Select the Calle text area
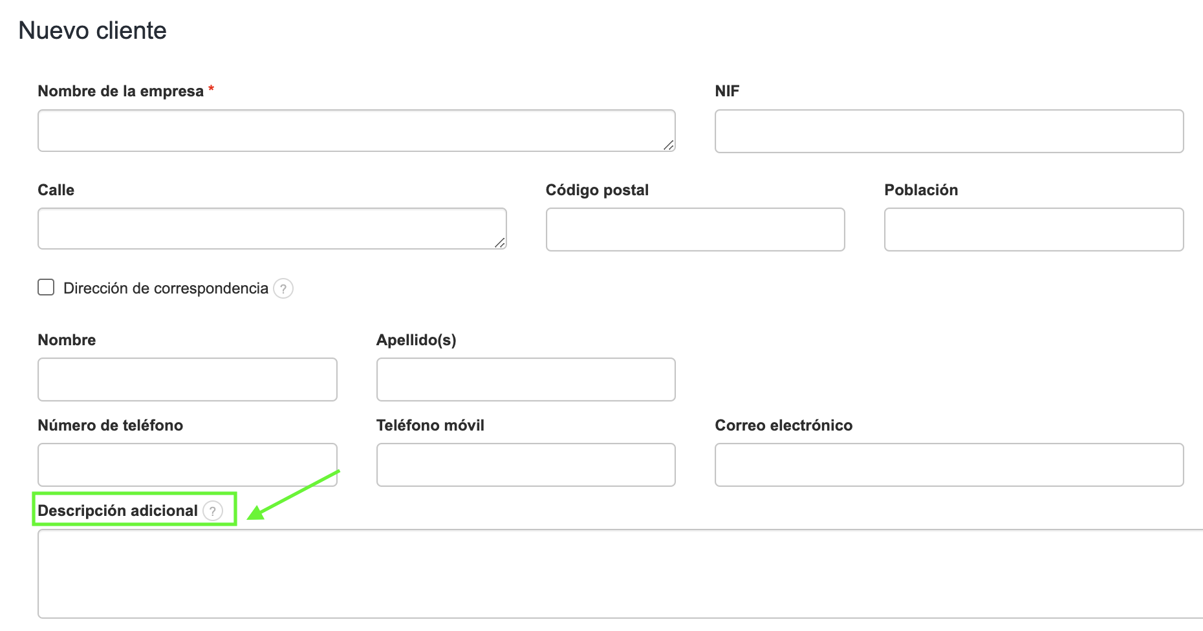 point(272,229)
